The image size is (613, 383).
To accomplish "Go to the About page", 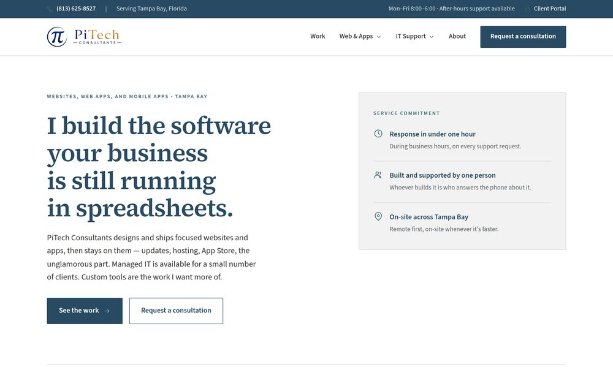I will [x=457, y=36].
